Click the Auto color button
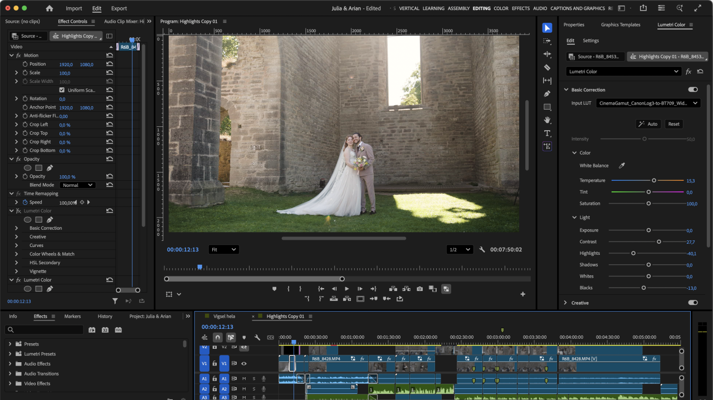This screenshot has height=400, width=713. pyautogui.click(x=648, y=124)
